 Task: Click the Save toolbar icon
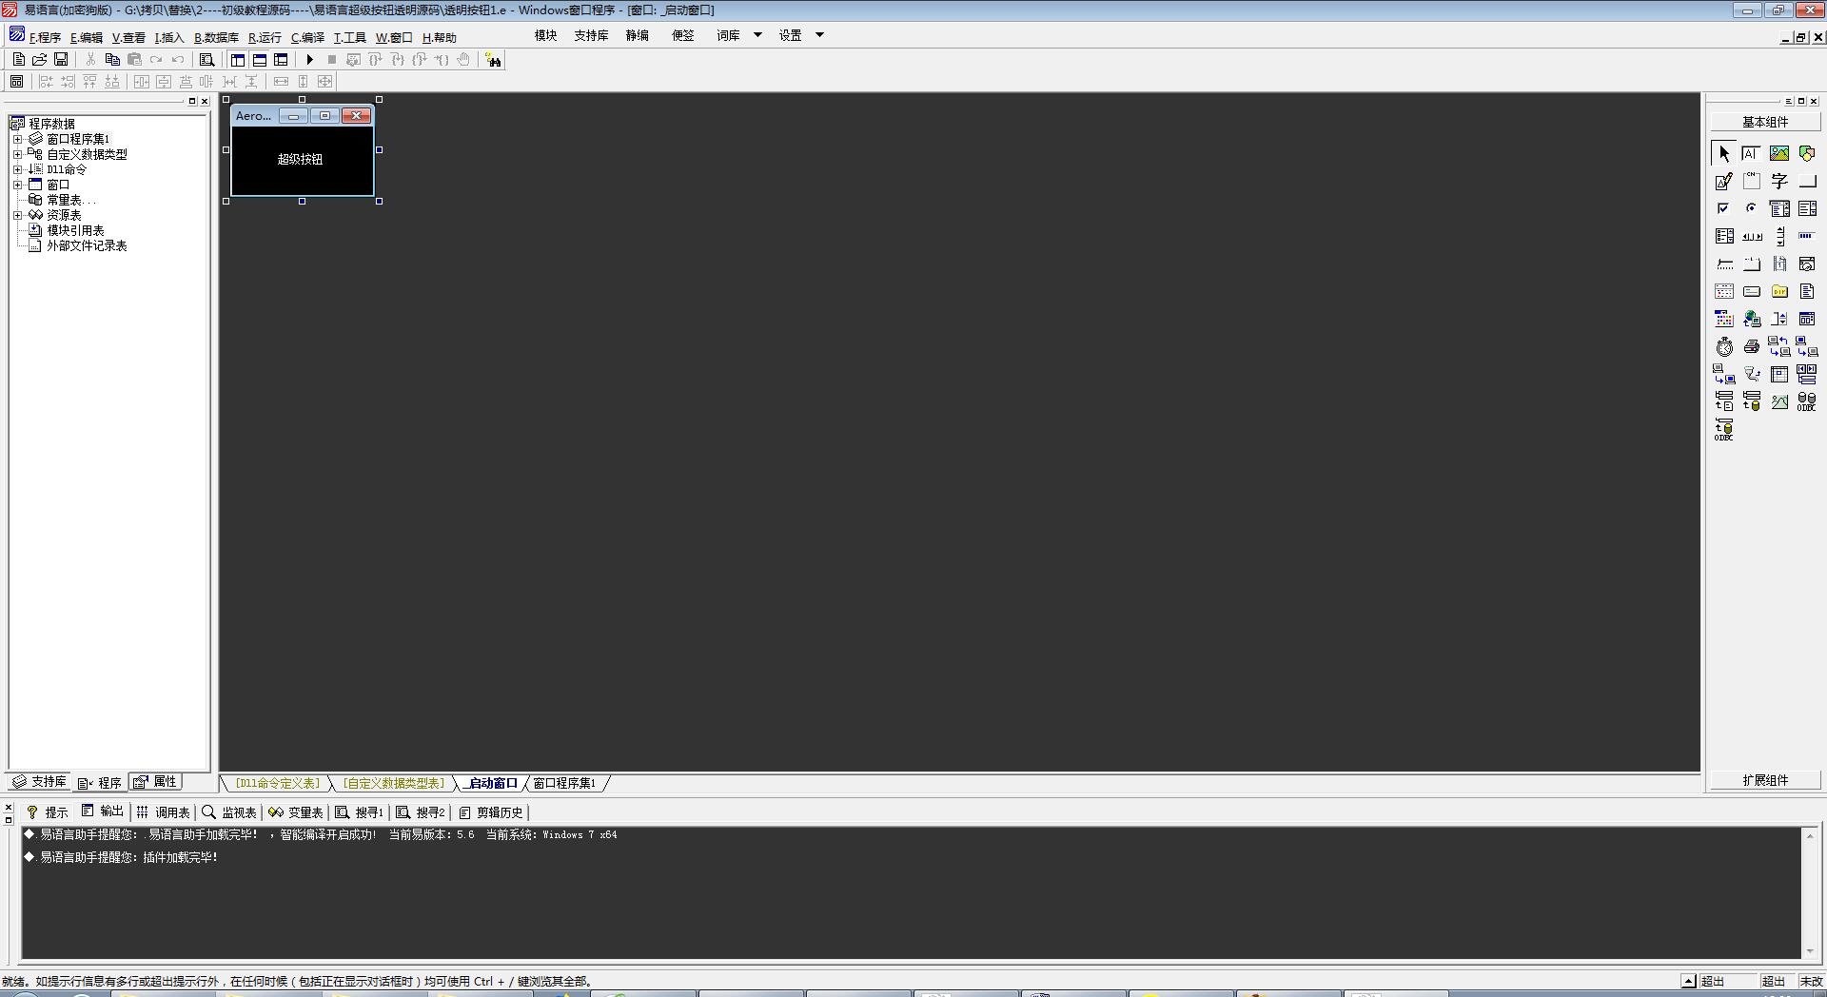coord(61,60)
